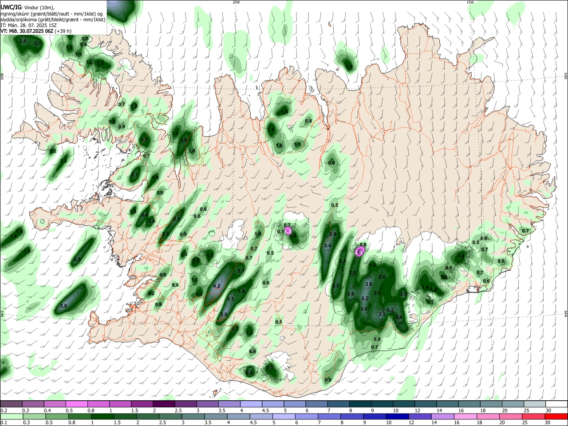The image size is (568, 426).
Task: Select the violet 14–16 rain swatch
Action: [x=442, y=417]
